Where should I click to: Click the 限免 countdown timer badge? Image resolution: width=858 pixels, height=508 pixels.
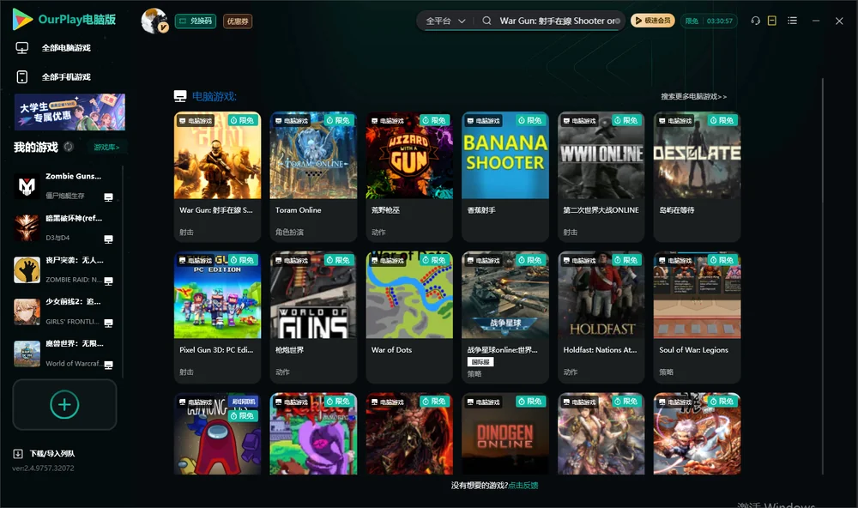(710, 21)
